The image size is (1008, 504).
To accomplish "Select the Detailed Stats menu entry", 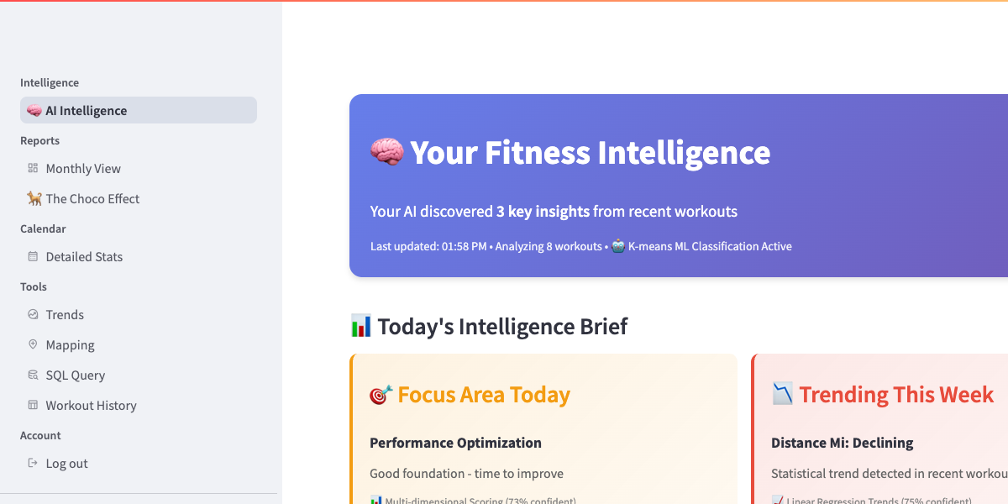I will point(84,256).
